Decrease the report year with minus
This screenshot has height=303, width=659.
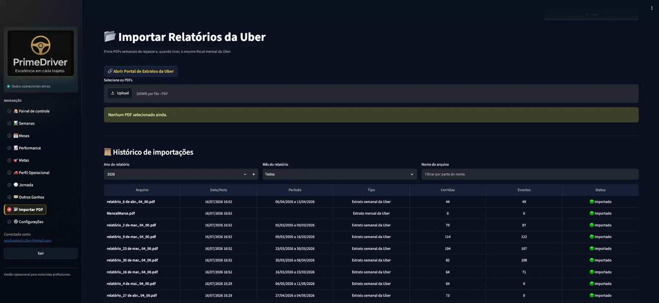pos(245,174)
